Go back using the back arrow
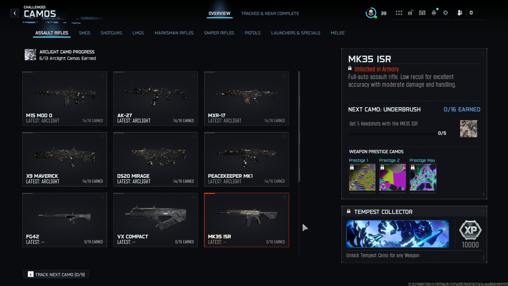508x286 pixels. pos(15,13)
